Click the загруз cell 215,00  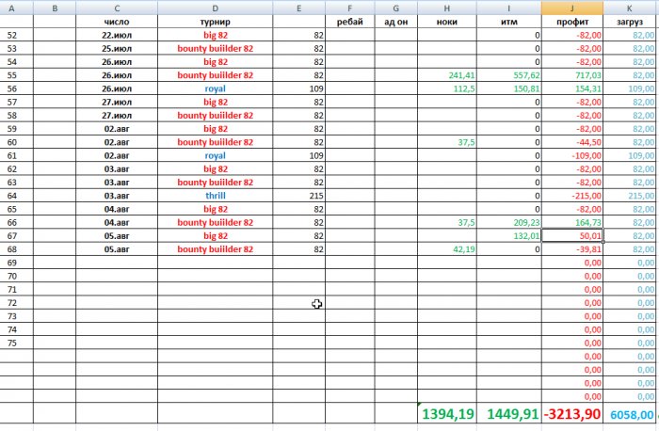pyautogui.click(x=631, y=196)
